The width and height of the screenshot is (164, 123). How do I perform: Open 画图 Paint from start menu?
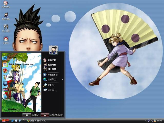coord(7,77)
